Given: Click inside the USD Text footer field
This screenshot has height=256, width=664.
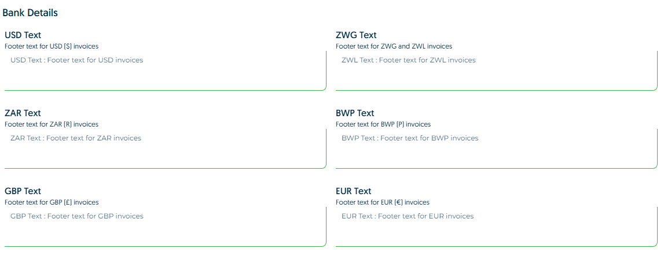Looking at the screenshot, I should (165, 71).
